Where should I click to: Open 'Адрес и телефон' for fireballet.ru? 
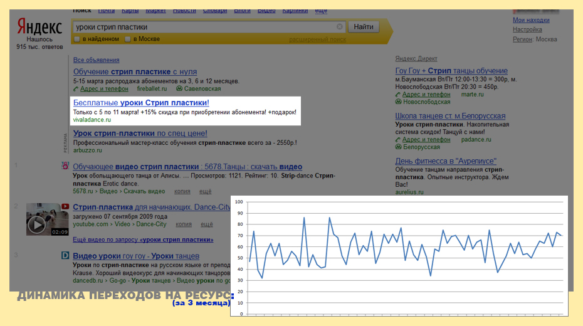(104, 89)
